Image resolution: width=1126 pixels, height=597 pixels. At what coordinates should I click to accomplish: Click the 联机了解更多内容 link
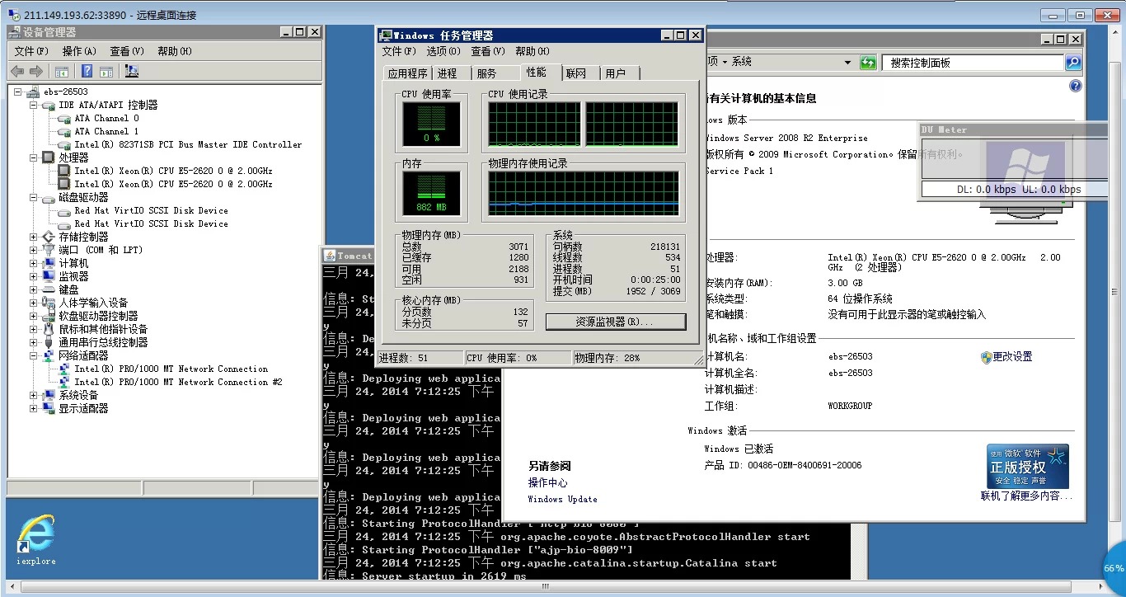tap(1026, 496)
